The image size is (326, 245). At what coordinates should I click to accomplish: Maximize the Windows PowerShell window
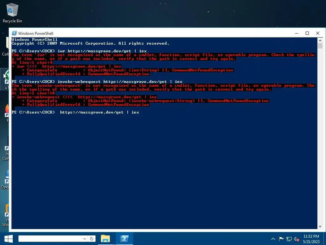pyautogui.click(x=307, y=33)
